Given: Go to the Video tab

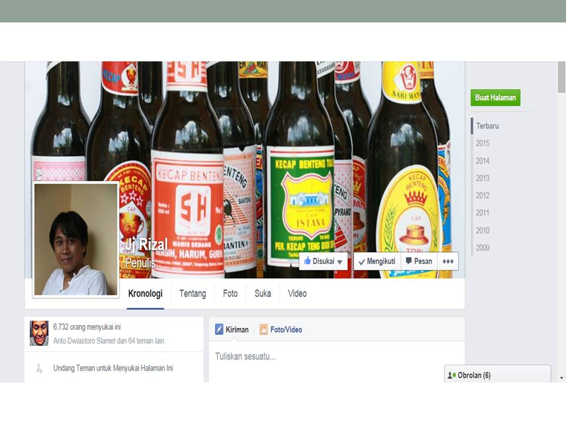Looking at the screenshot, I should 297,293.
